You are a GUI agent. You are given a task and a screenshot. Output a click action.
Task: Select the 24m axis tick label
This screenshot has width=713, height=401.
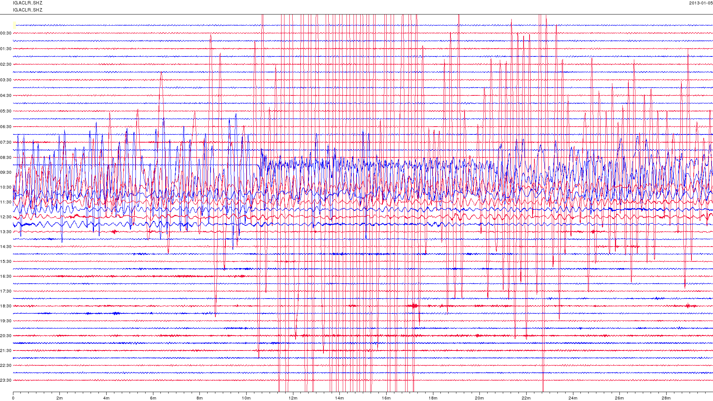(573, 398)
